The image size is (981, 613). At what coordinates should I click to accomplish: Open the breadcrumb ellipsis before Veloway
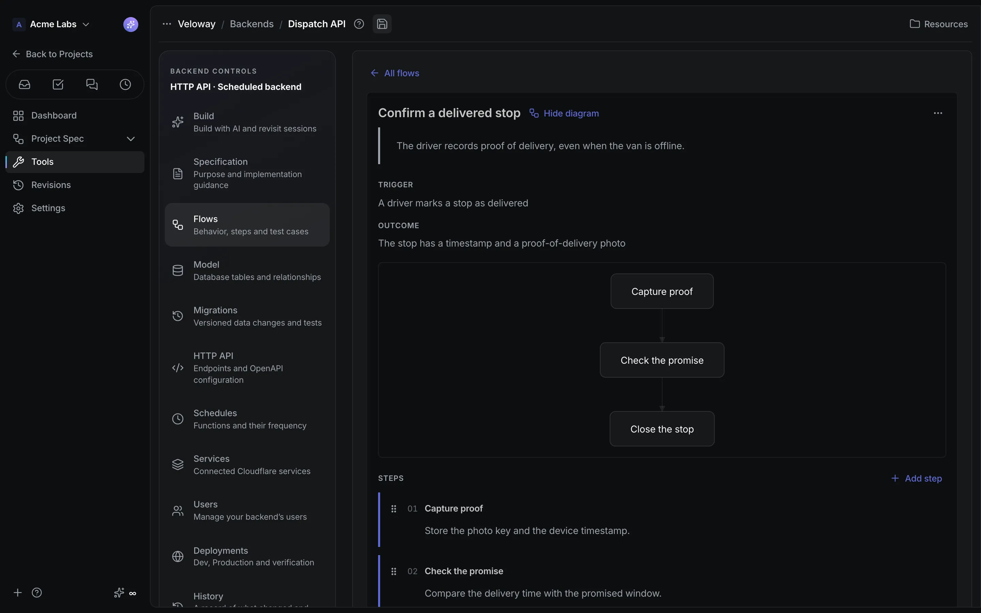click(x=167, y=24)
